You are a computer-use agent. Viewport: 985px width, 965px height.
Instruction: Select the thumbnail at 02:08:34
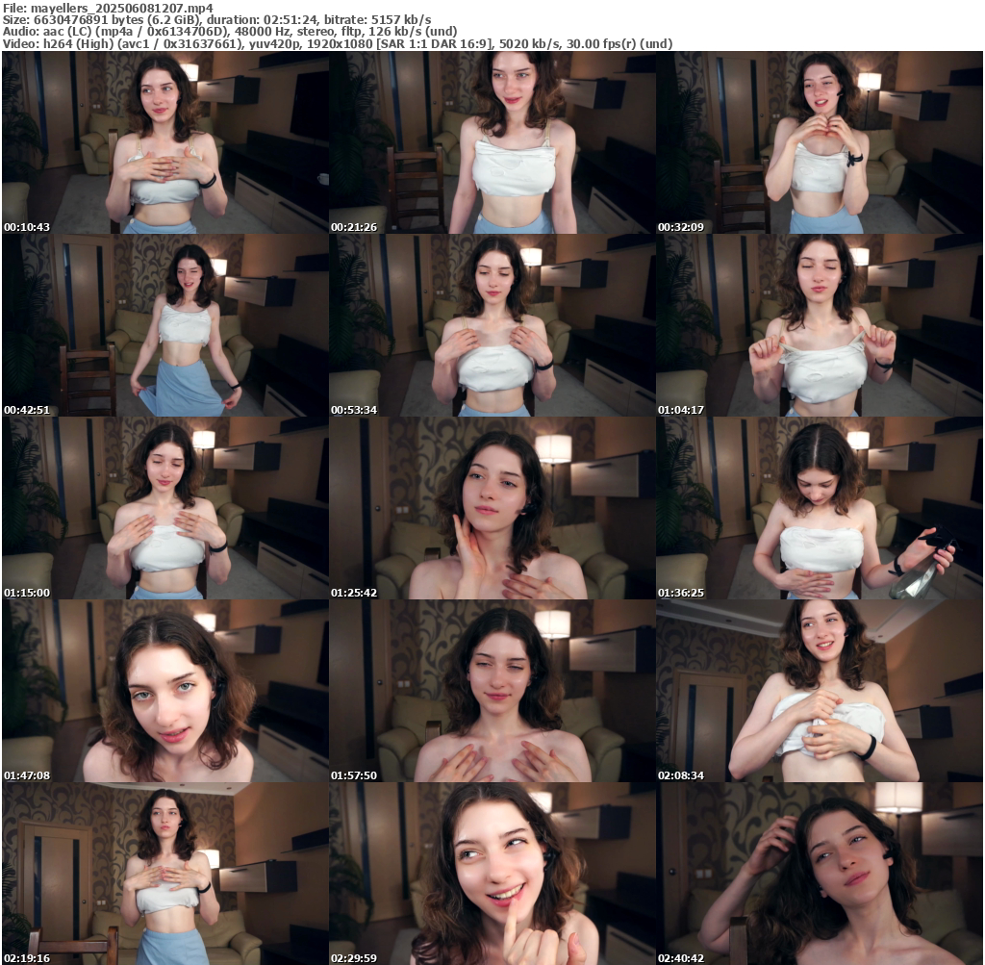pos(820,691)
